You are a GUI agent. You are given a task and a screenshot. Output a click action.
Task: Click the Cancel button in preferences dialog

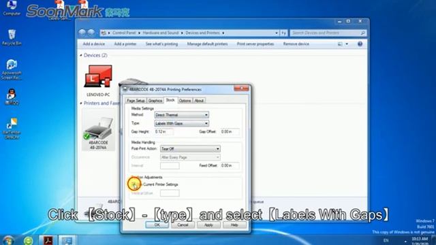[183, 225]
